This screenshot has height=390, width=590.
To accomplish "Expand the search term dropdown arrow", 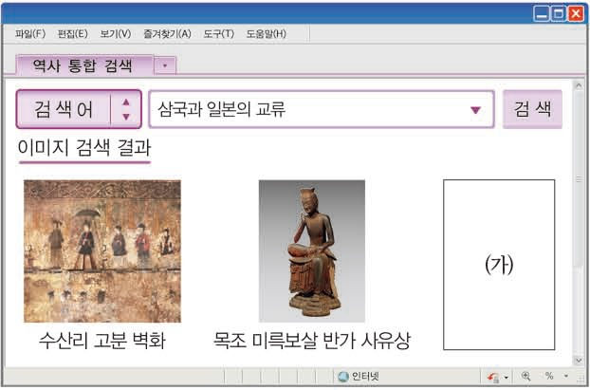I will [475, 110].
